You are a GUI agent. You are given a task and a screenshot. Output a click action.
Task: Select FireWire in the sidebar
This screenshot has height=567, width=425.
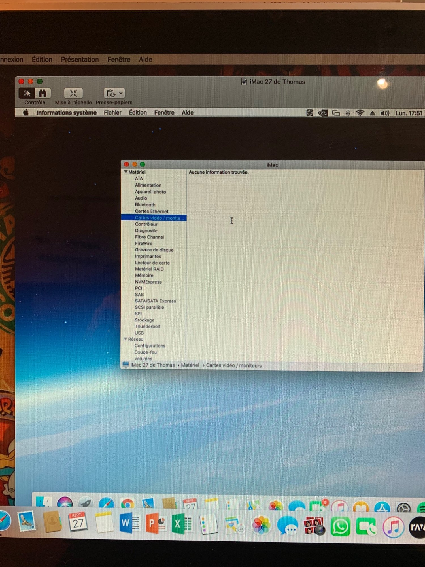tap(144, 244)
